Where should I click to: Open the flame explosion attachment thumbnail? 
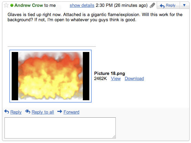tap(50, 76)
